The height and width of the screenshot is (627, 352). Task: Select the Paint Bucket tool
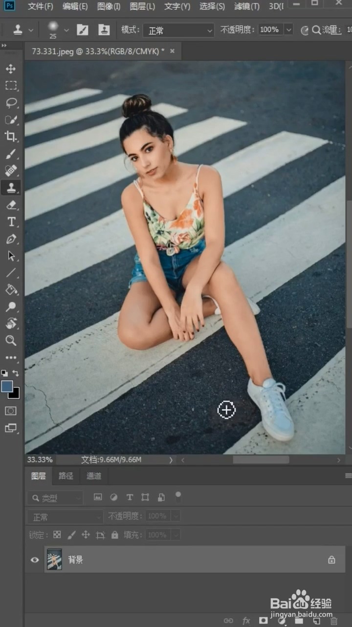point(11,290)
